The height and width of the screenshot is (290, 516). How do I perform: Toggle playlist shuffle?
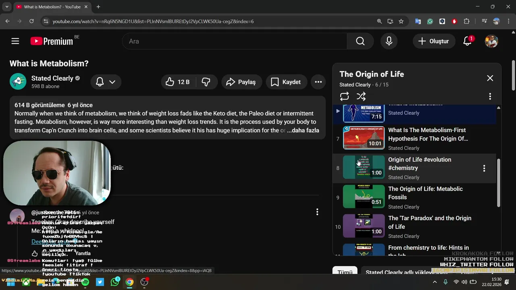coord(361,96)
